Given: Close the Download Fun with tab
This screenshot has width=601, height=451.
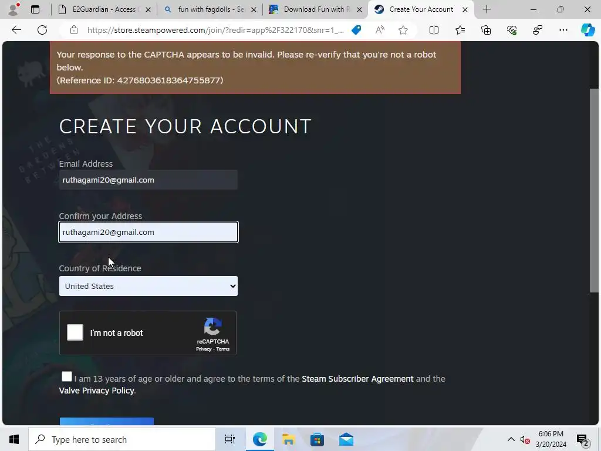Looking at the screenshot, I should point(360,9).
